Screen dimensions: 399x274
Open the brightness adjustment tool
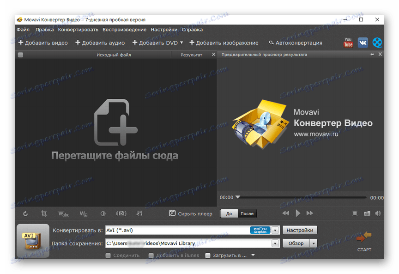(103, 213)
